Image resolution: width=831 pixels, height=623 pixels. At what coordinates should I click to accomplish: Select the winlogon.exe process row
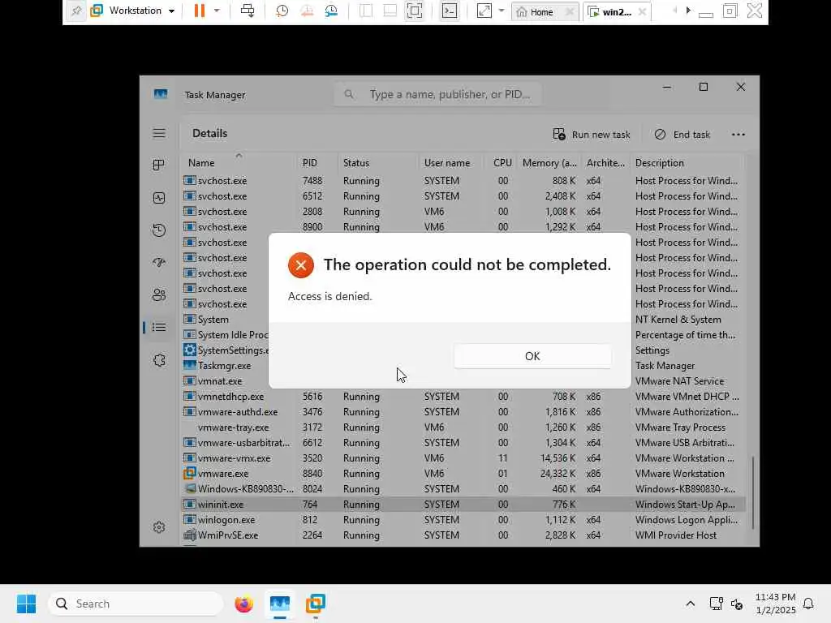pos(463,520)
